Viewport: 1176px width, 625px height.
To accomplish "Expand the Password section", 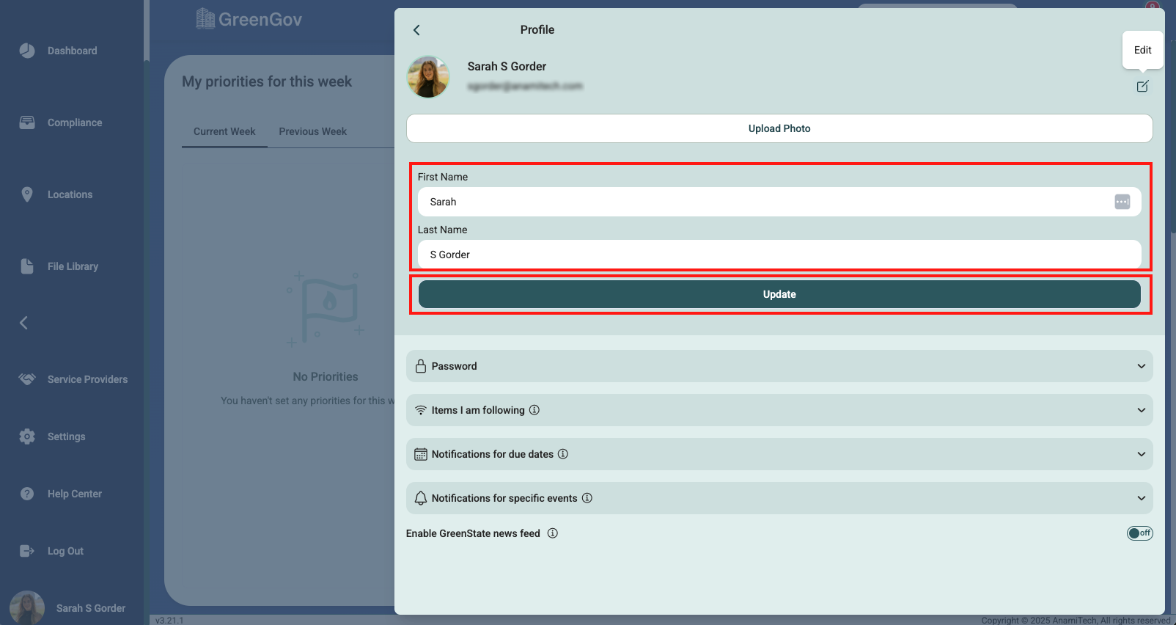I will 779,366.
